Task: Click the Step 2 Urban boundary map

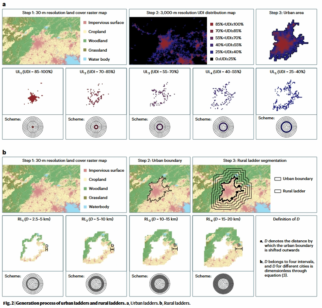Action: pyautogui.click(x=159, y=188)
